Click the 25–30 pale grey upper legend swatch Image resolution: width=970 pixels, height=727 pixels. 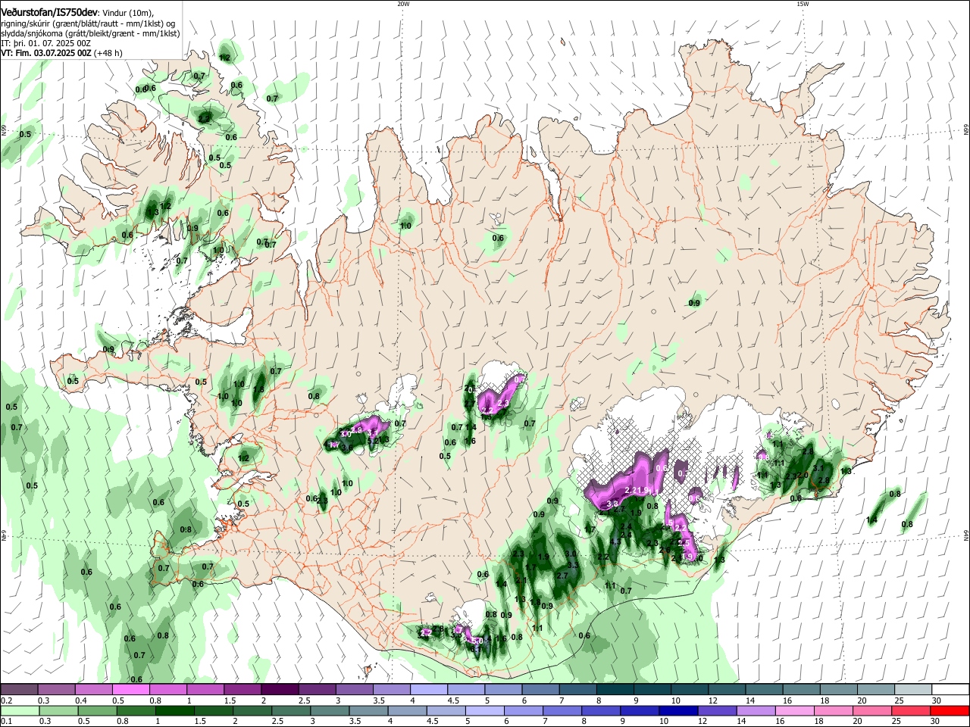[912, 689]
